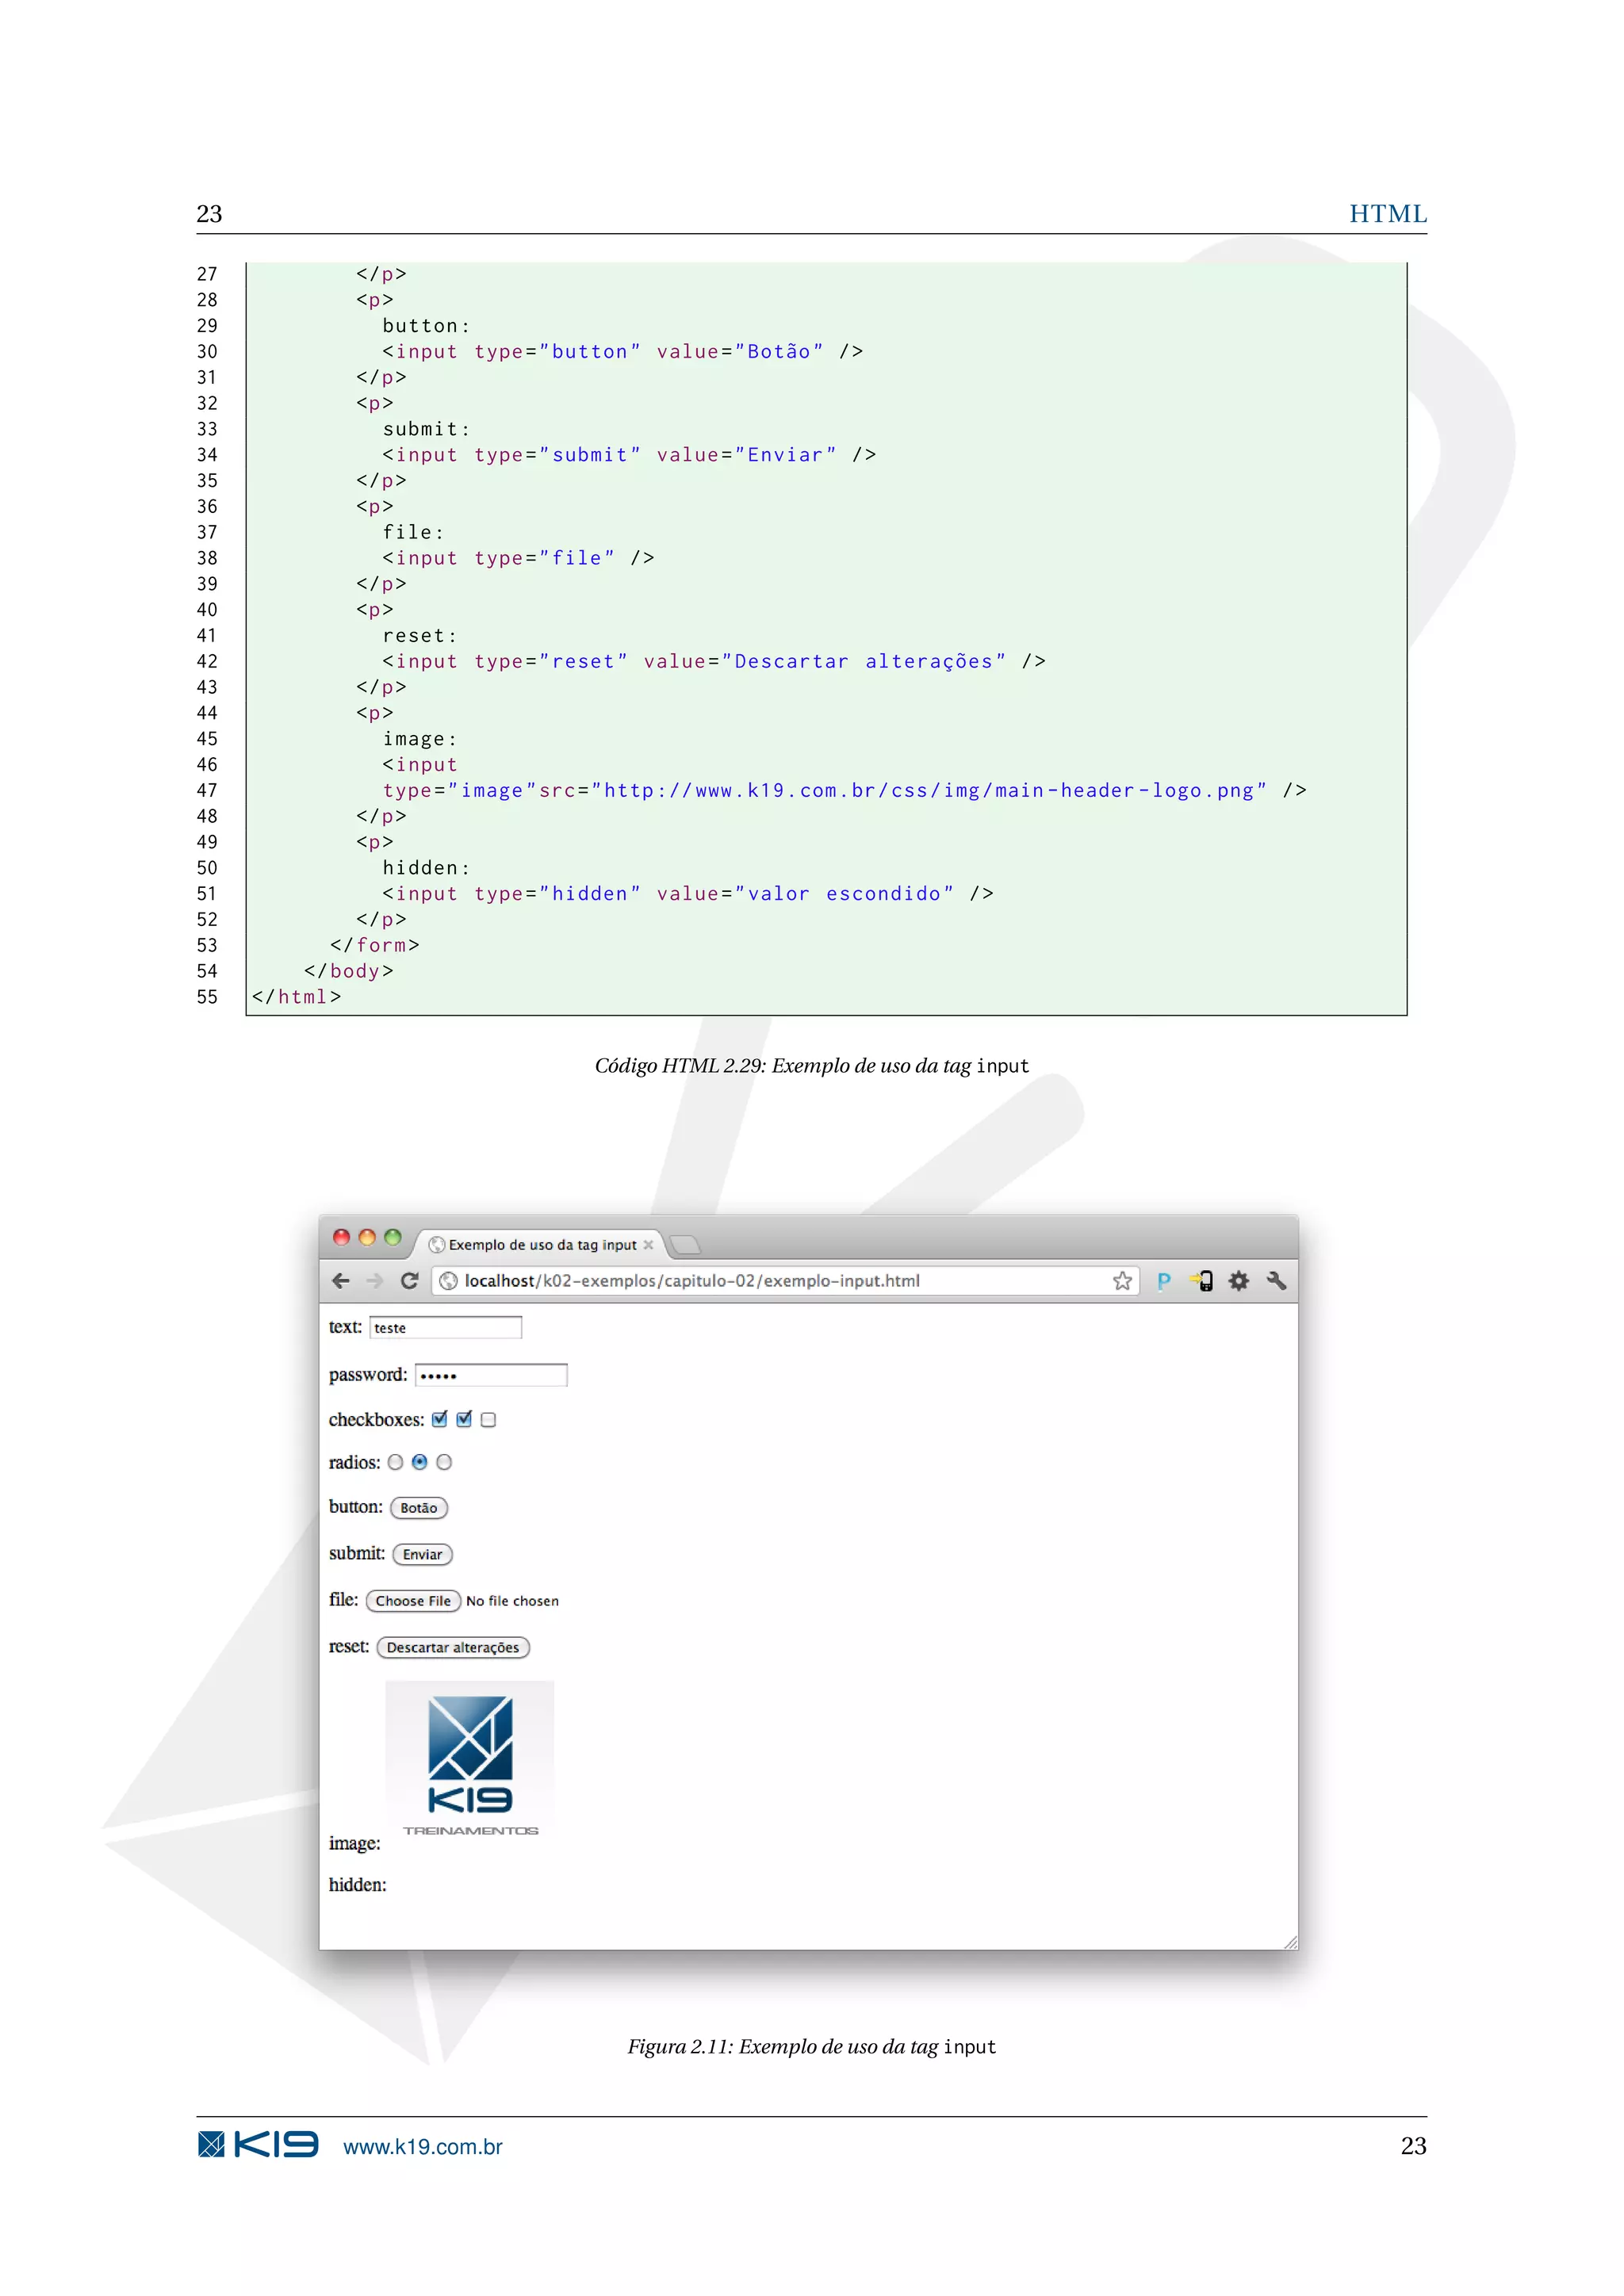Click the yellow minimize window button
The image size is (1624, 2296).
367,1238
